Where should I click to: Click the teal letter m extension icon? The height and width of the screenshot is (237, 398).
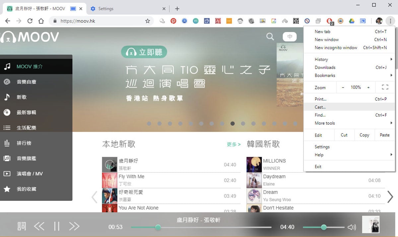tap(196, 21)
